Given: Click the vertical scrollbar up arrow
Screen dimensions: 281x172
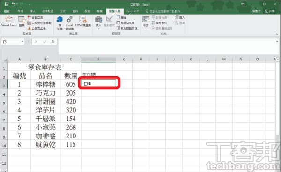Looking at the screenshot, I should 278,60.
